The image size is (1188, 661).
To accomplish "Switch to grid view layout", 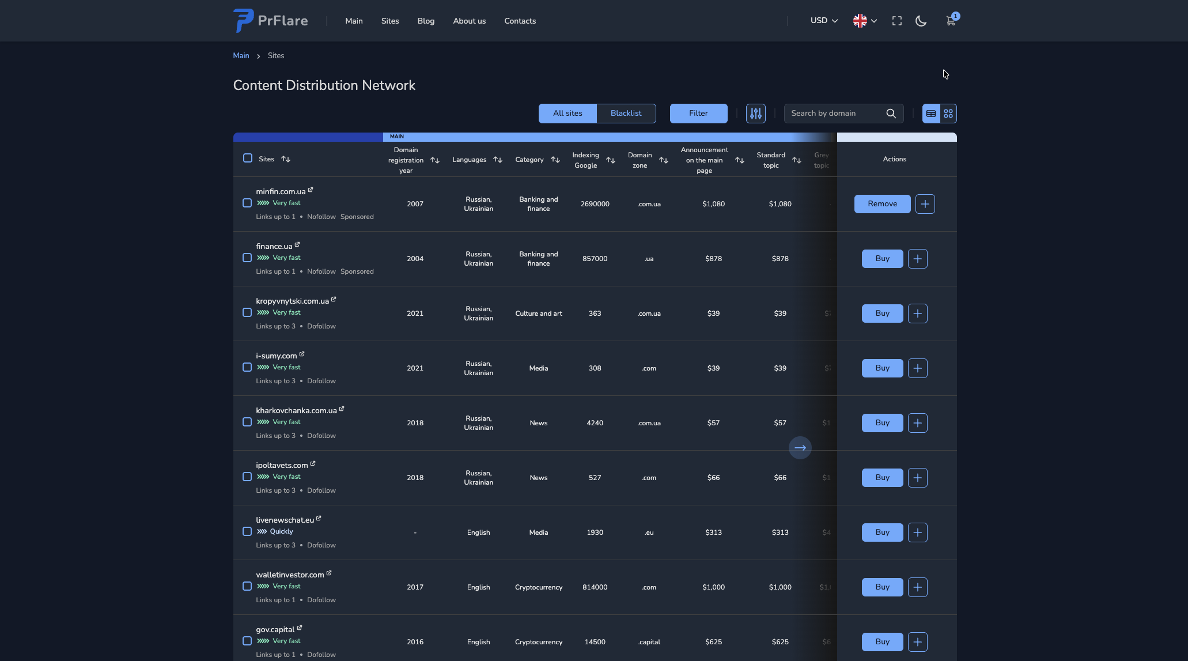I will (x=948, y=114).
